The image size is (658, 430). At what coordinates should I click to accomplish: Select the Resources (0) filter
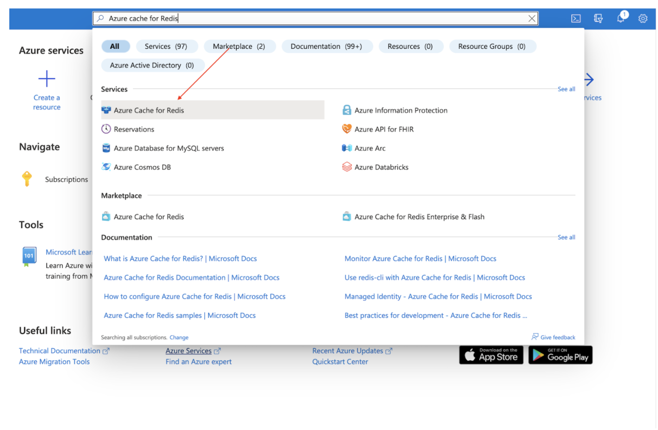tap(410, 46)
